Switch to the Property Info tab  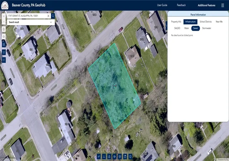176,21
